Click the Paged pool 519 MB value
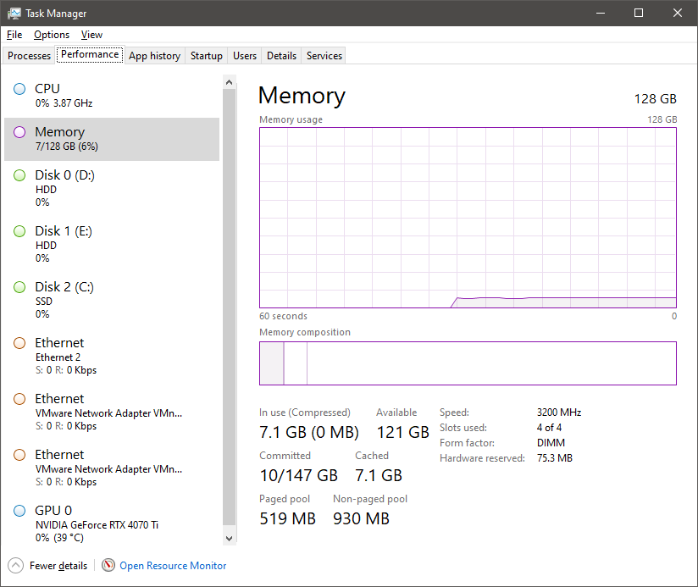The image size is (698, 587). (x=287, y=518)
